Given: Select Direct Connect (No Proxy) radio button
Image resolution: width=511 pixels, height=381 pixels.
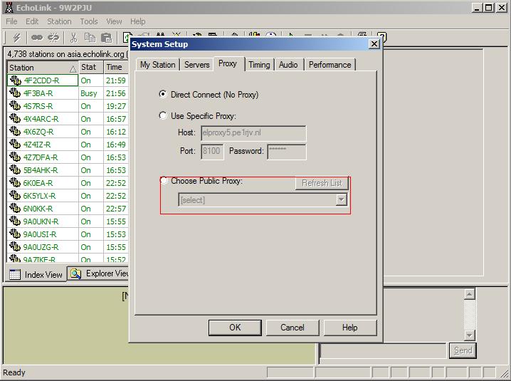Looking at the screenshot, I should pyautogui.click(x=162, y=94).
